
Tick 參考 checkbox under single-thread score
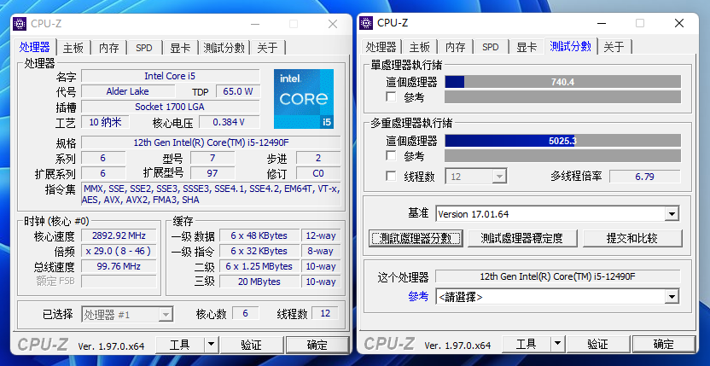(x=391, y=97)
